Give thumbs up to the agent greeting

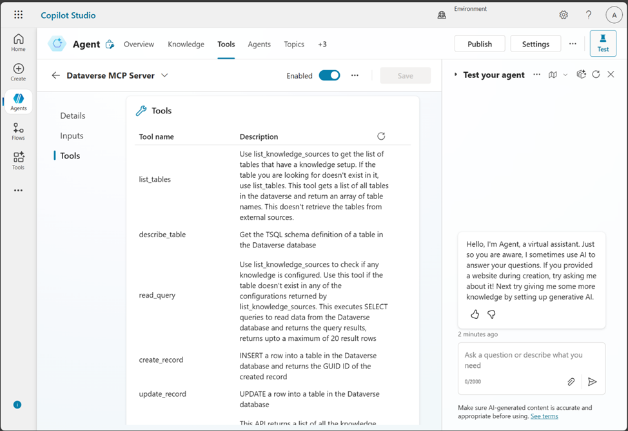tap(475, 314)
